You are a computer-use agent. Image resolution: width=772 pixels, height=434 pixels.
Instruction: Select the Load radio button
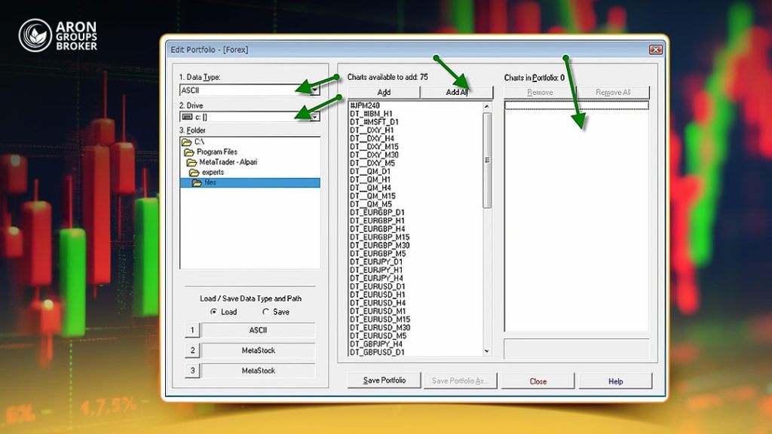213,311
